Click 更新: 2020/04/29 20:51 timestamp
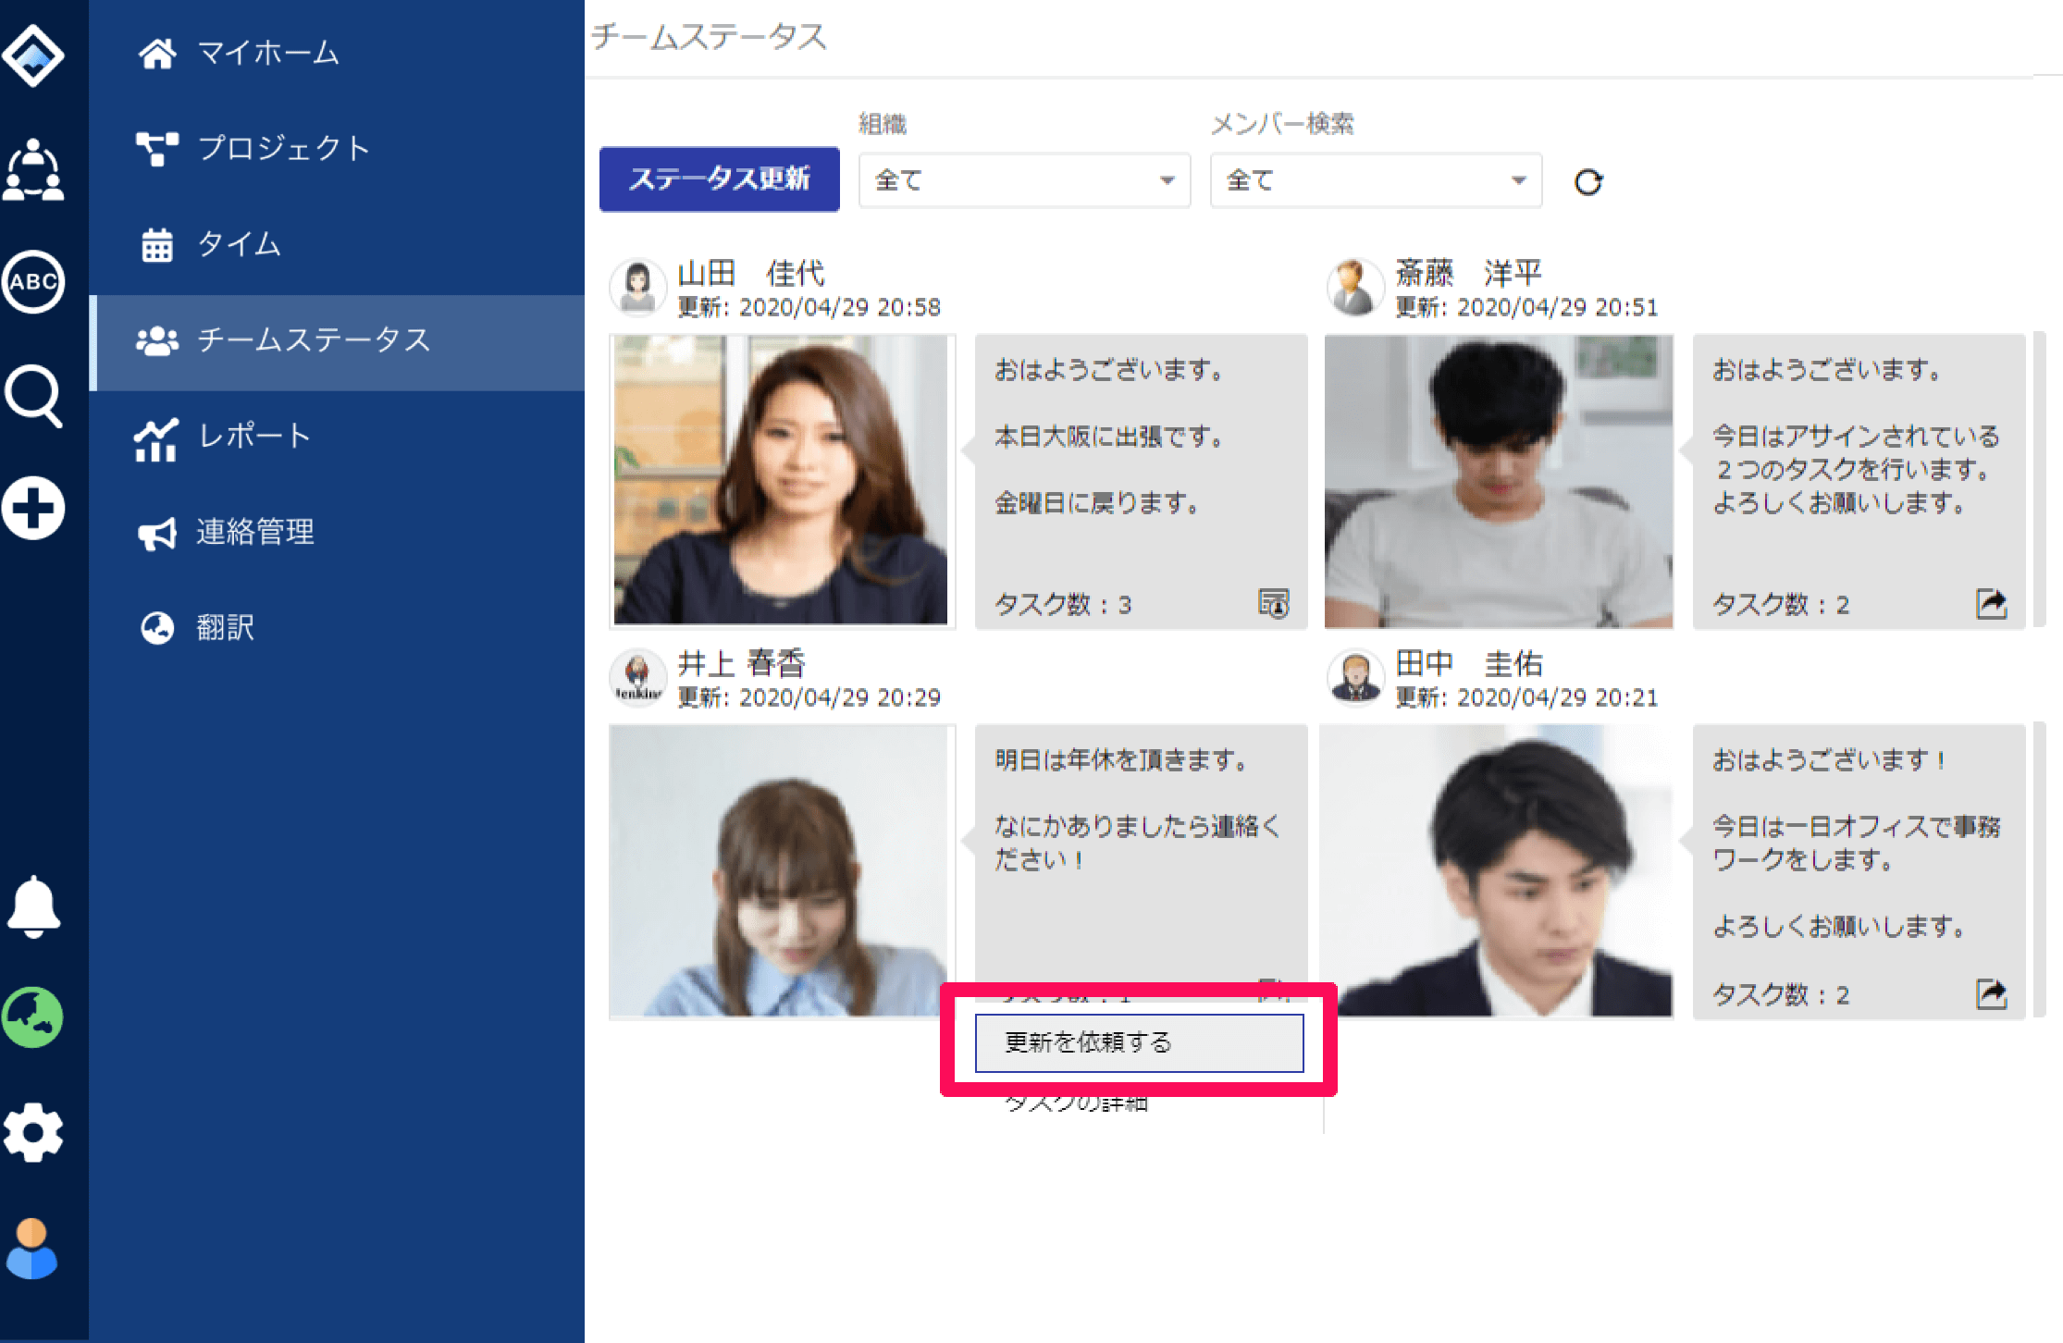Image resolution: width=2063 pixels, height=1343 pixels. point(1526,307)
